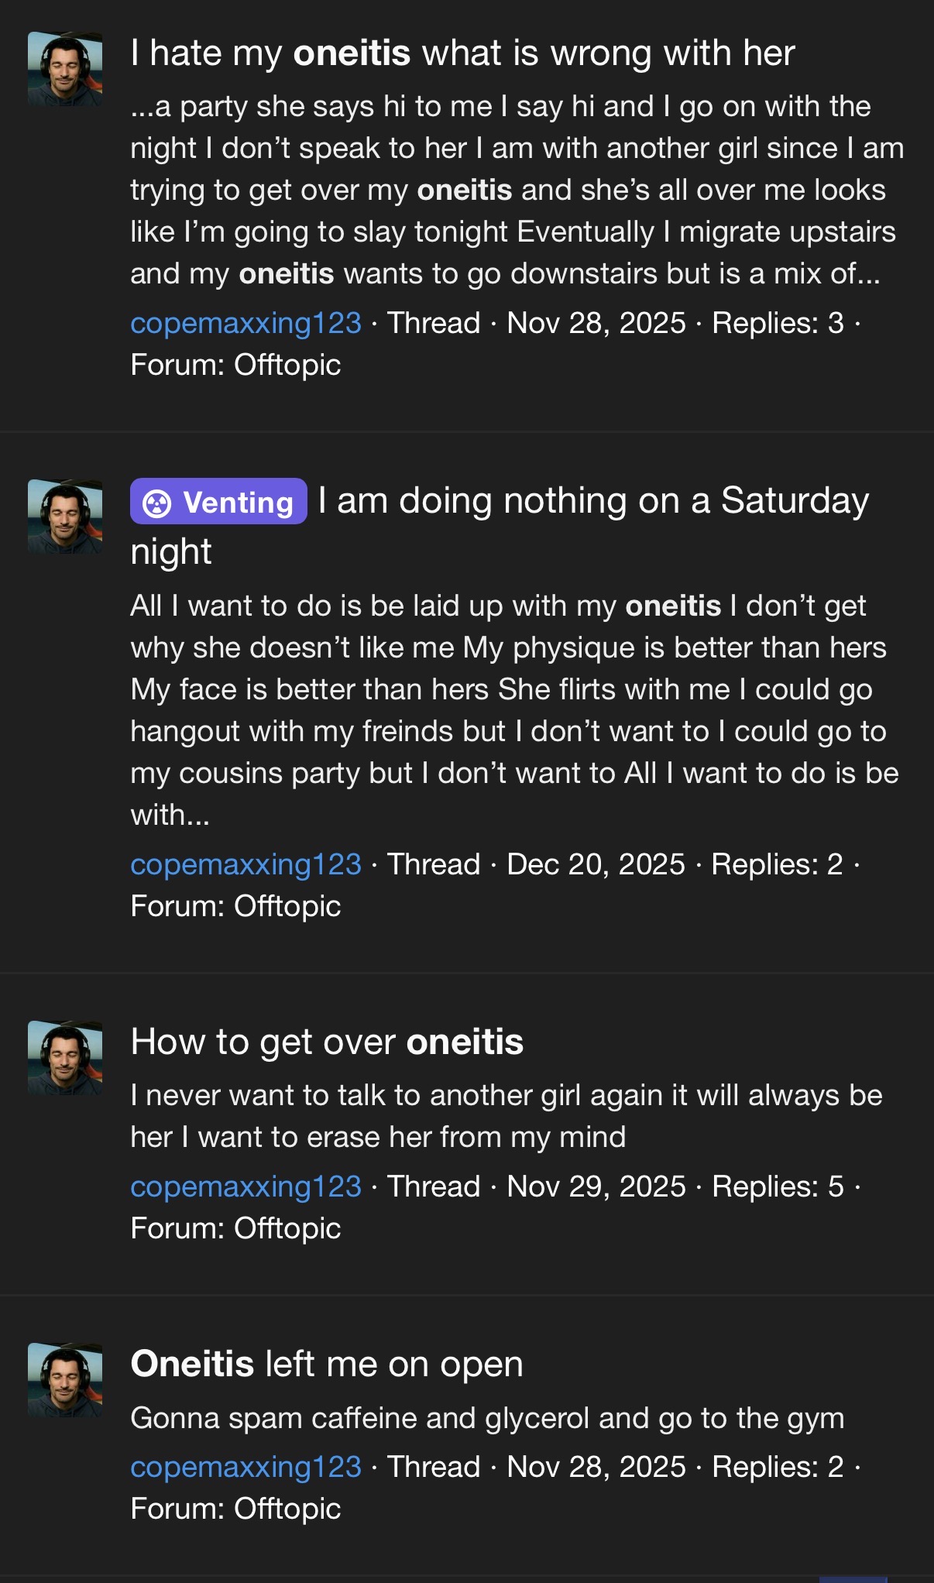Click avatar beside 'Oneitis left me on open'
Screen dimensions: 934x1583
pos(65,1379)
